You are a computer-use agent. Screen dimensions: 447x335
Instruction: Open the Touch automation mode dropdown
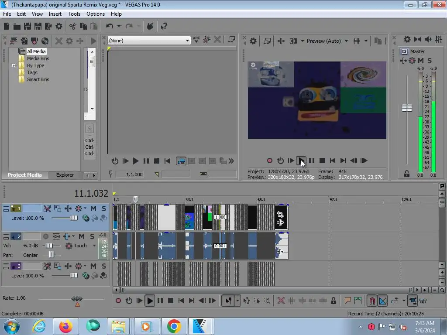pos(94,246)
